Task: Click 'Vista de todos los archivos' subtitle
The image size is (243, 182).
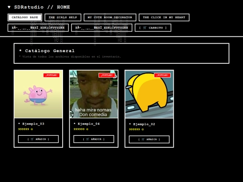Action: (70, 57)
